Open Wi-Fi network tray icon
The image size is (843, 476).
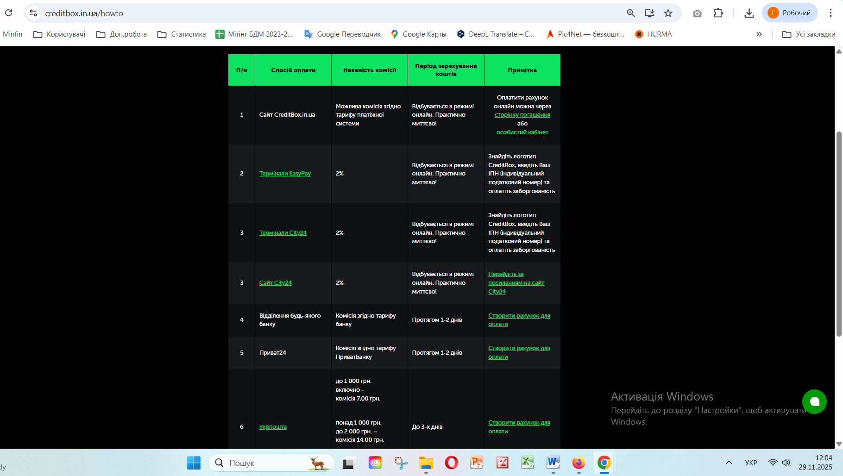click(773, 463)
